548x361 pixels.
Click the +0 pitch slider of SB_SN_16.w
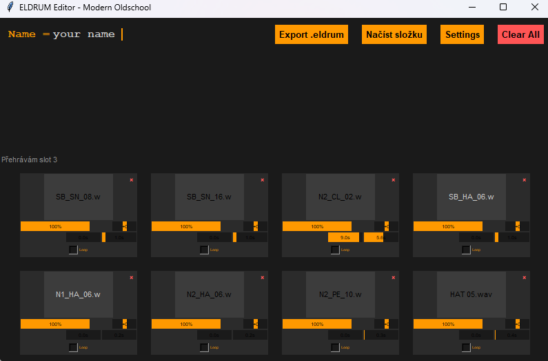[256, 226]
